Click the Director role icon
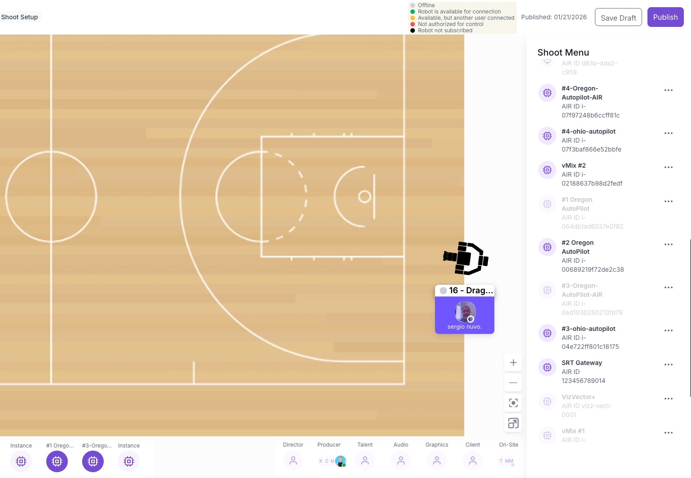This screenshot has width=691, height=478. point(293,461)
